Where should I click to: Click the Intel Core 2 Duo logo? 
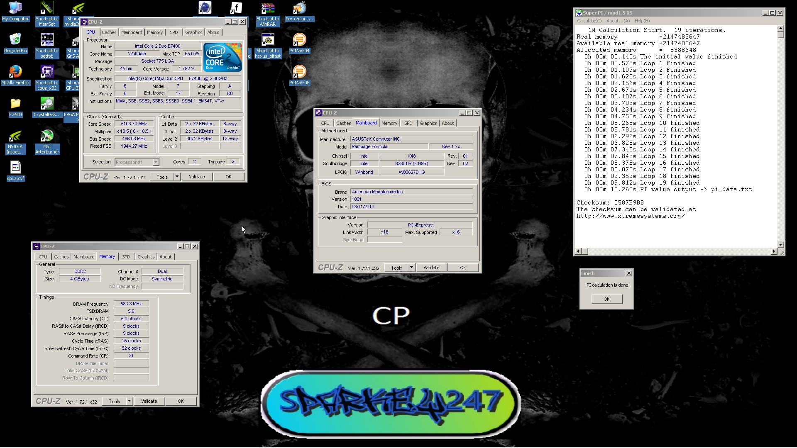point(223,57)
